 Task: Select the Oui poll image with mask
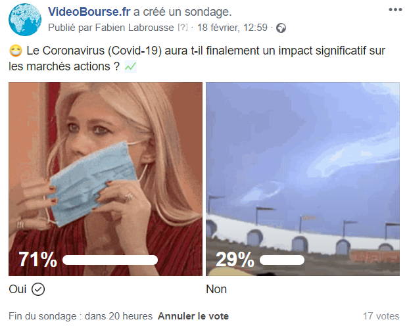point(105,179)
